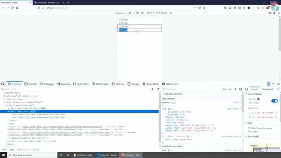
Task: Expand the first collapsed div row node
Action: coord(8,108)
